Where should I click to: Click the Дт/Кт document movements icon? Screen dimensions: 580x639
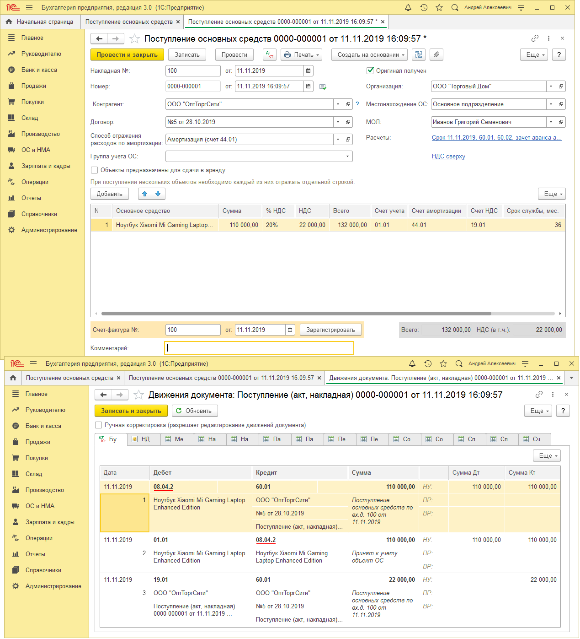(x=270, y=54)
